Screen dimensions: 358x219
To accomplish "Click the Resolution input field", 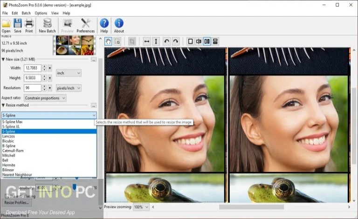I will pos(33,88).
